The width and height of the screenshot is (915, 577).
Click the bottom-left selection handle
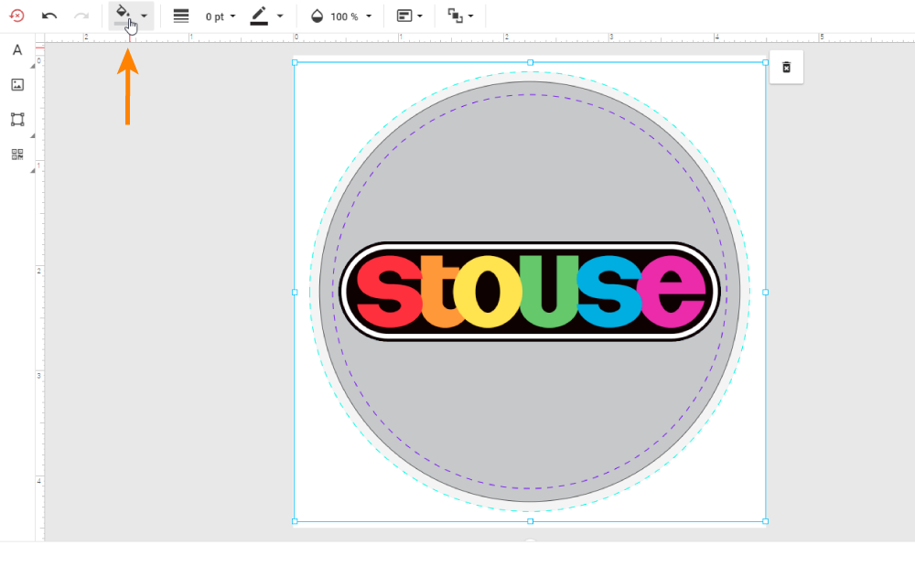295,521
